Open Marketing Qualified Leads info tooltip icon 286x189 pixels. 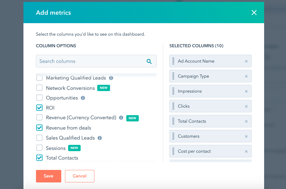click(x=111, y=78)
